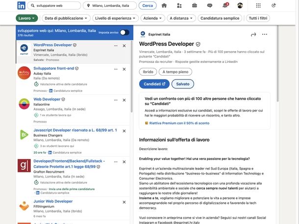Image resolution: width=299 pixels, height=224 pixels.
Task: Open the My Network people icon
Action: [x=179, y=5]
